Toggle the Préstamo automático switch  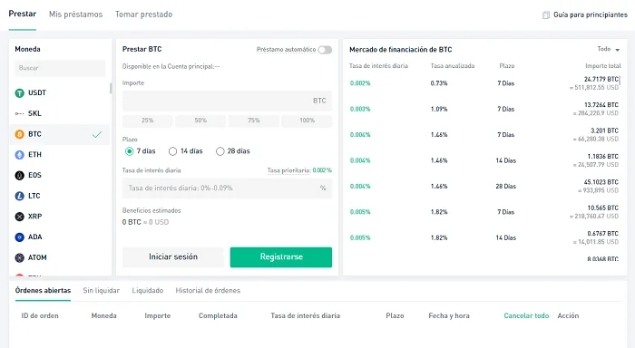tap(325, 50)
